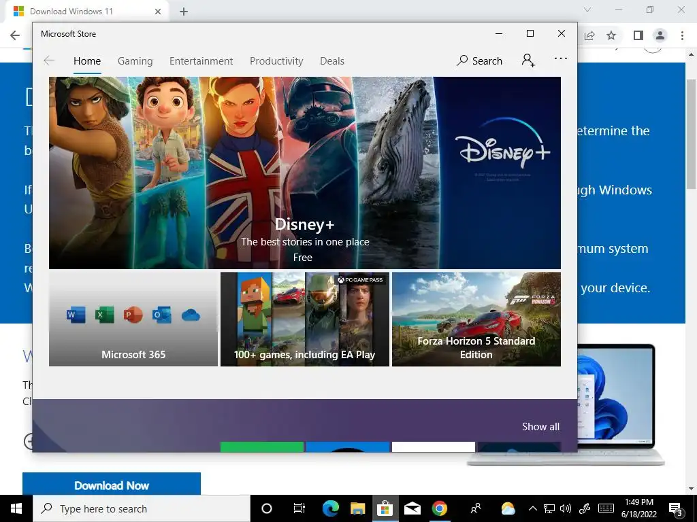Click the Windows Start button

pos(16,508)
